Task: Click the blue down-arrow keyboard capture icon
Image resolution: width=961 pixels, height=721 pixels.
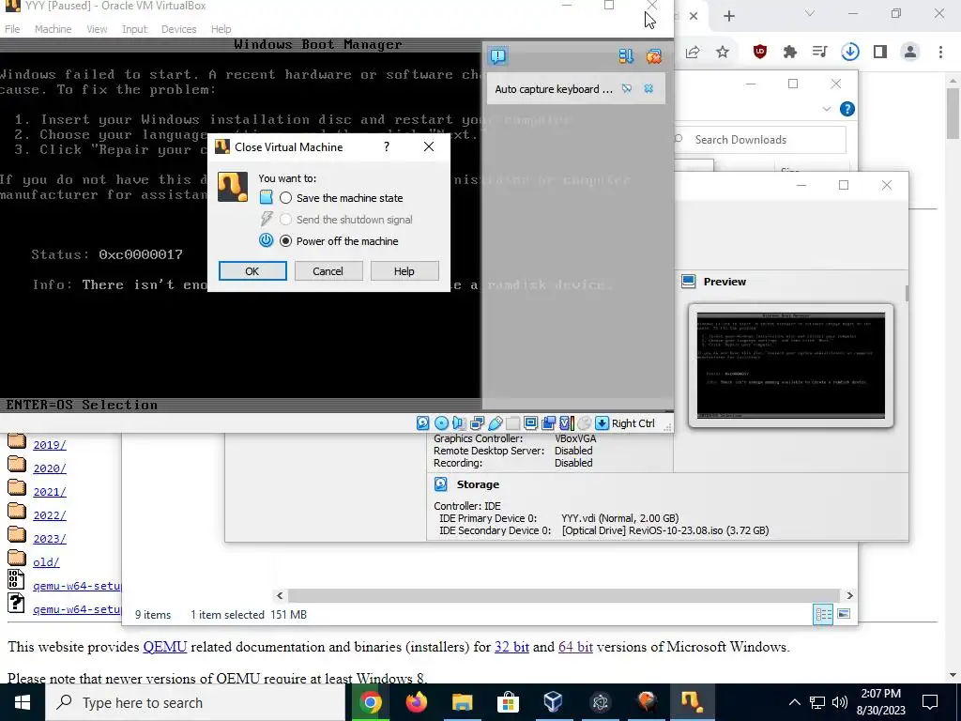Action: pyautogui.click(x=602, y=423)
